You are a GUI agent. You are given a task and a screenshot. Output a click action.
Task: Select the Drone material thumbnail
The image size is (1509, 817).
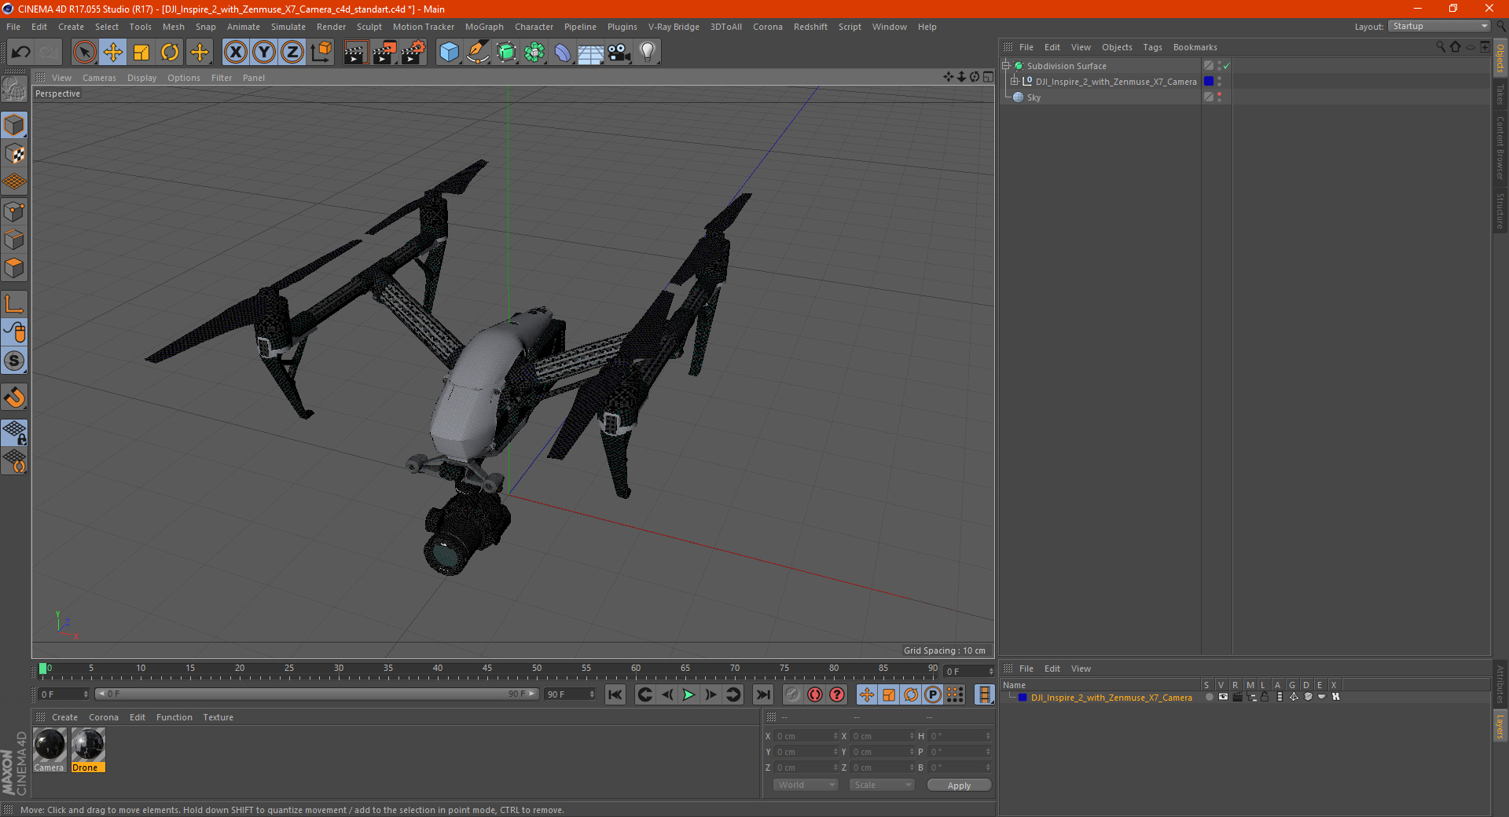click(88, 745)
